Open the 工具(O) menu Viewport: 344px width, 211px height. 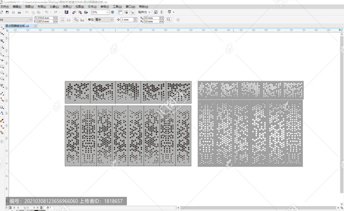117,7
